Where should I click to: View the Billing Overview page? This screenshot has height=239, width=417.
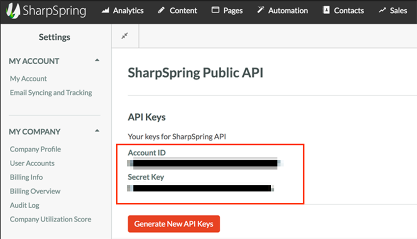35,191
